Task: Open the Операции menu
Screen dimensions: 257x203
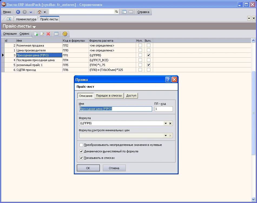Action: click(x=10, y=34)
